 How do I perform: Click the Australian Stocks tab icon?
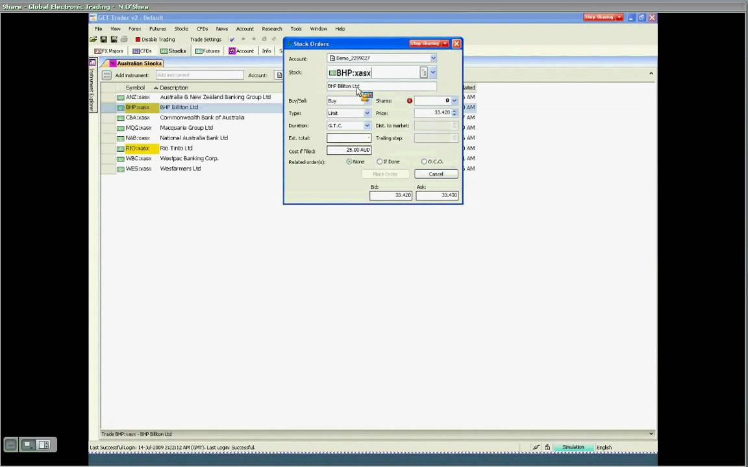(x=113, y=64)
